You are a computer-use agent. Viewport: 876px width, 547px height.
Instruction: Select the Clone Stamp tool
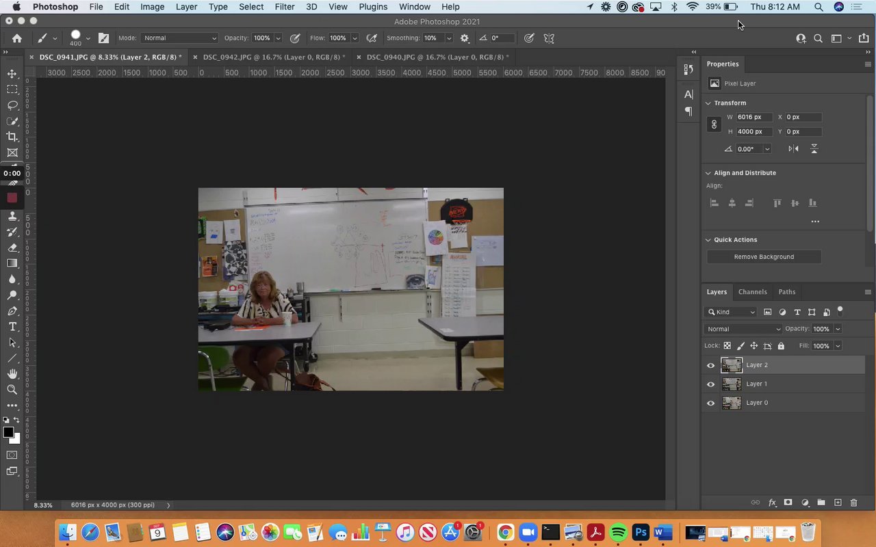click(12, 216)
